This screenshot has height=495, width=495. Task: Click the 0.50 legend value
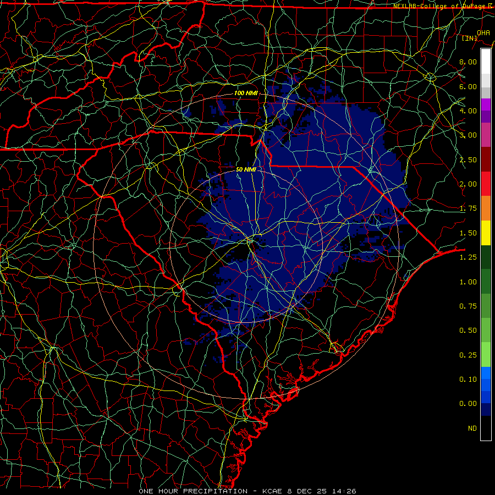tap(468, 331)
